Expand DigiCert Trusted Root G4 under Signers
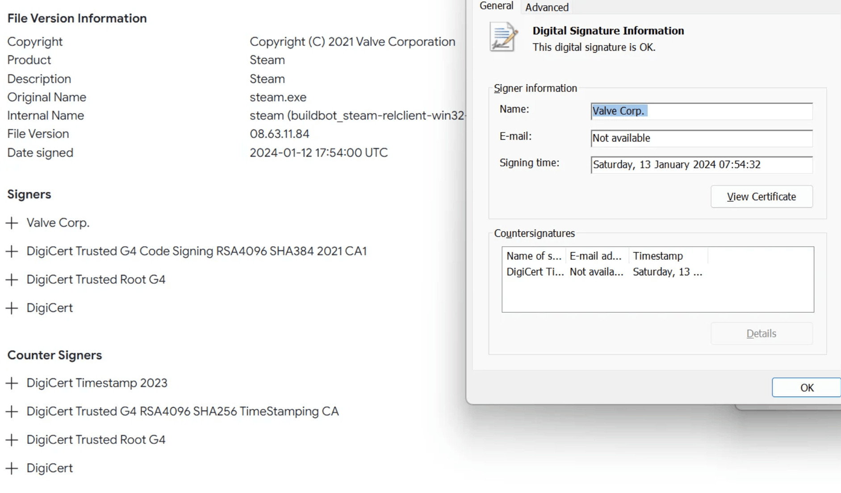Screen dimensions: 841x493 point(12,280)
